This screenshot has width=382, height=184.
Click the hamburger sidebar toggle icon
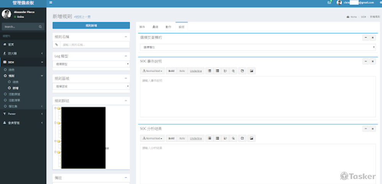(x=51, y=3)
